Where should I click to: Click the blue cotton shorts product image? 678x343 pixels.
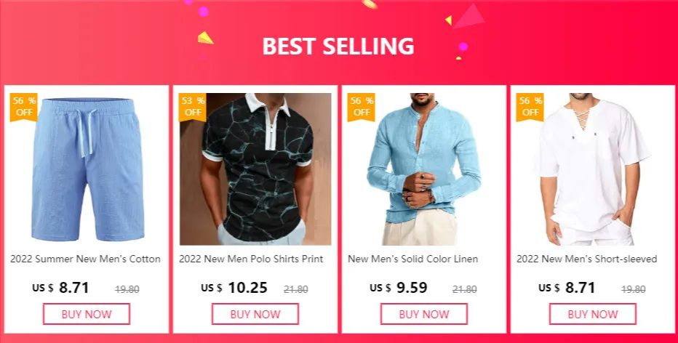click(87, 169)
